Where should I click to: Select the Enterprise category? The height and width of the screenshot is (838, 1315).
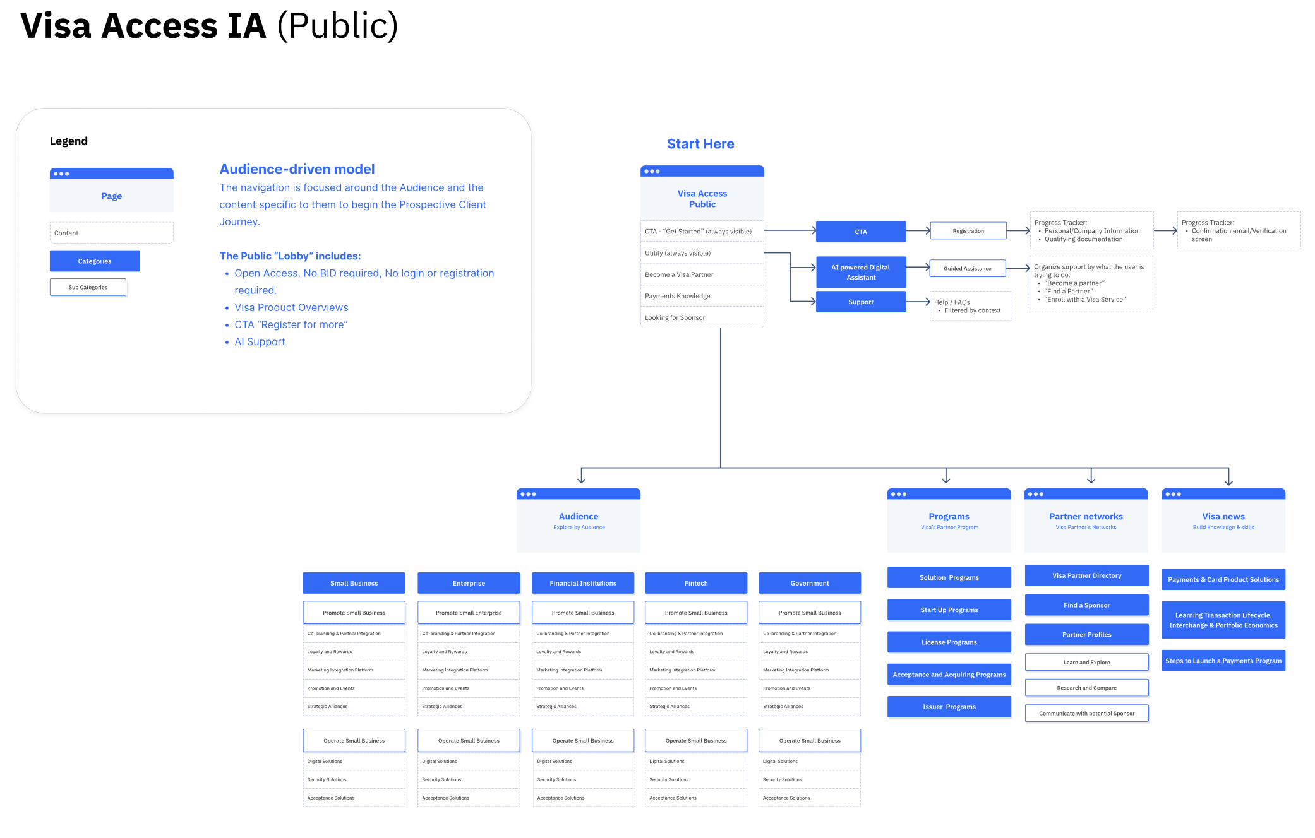tap(469, 583)
